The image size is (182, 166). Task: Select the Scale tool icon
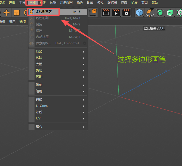point(17,13)
